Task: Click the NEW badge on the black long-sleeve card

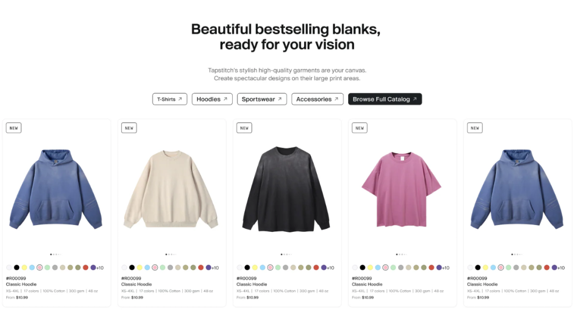Action: click(x=244, y=128)
